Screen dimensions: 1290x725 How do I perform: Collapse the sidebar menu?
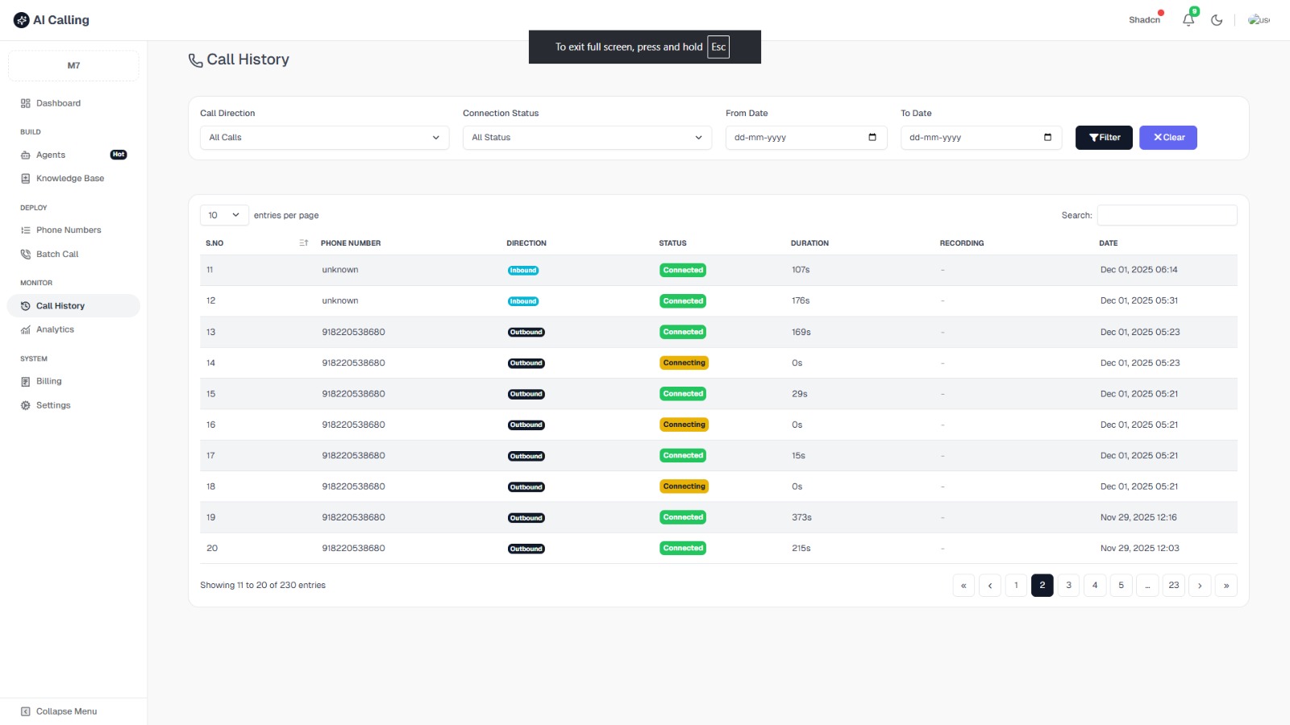tap(60, 711)
